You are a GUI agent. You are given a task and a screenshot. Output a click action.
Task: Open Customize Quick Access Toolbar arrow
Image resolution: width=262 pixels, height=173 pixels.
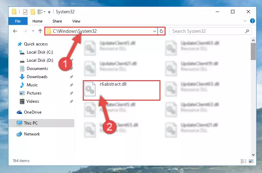pyautogui.click(x=49, y=12)
